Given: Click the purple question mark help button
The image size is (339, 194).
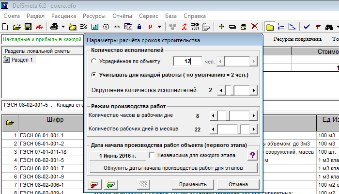Looking at the screenshot, I should pyautogui.click(x=253, y=156).
